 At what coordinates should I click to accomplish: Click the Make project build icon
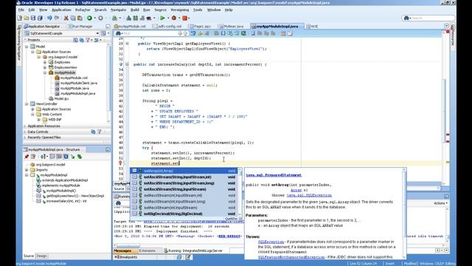(x=129, y=18)
